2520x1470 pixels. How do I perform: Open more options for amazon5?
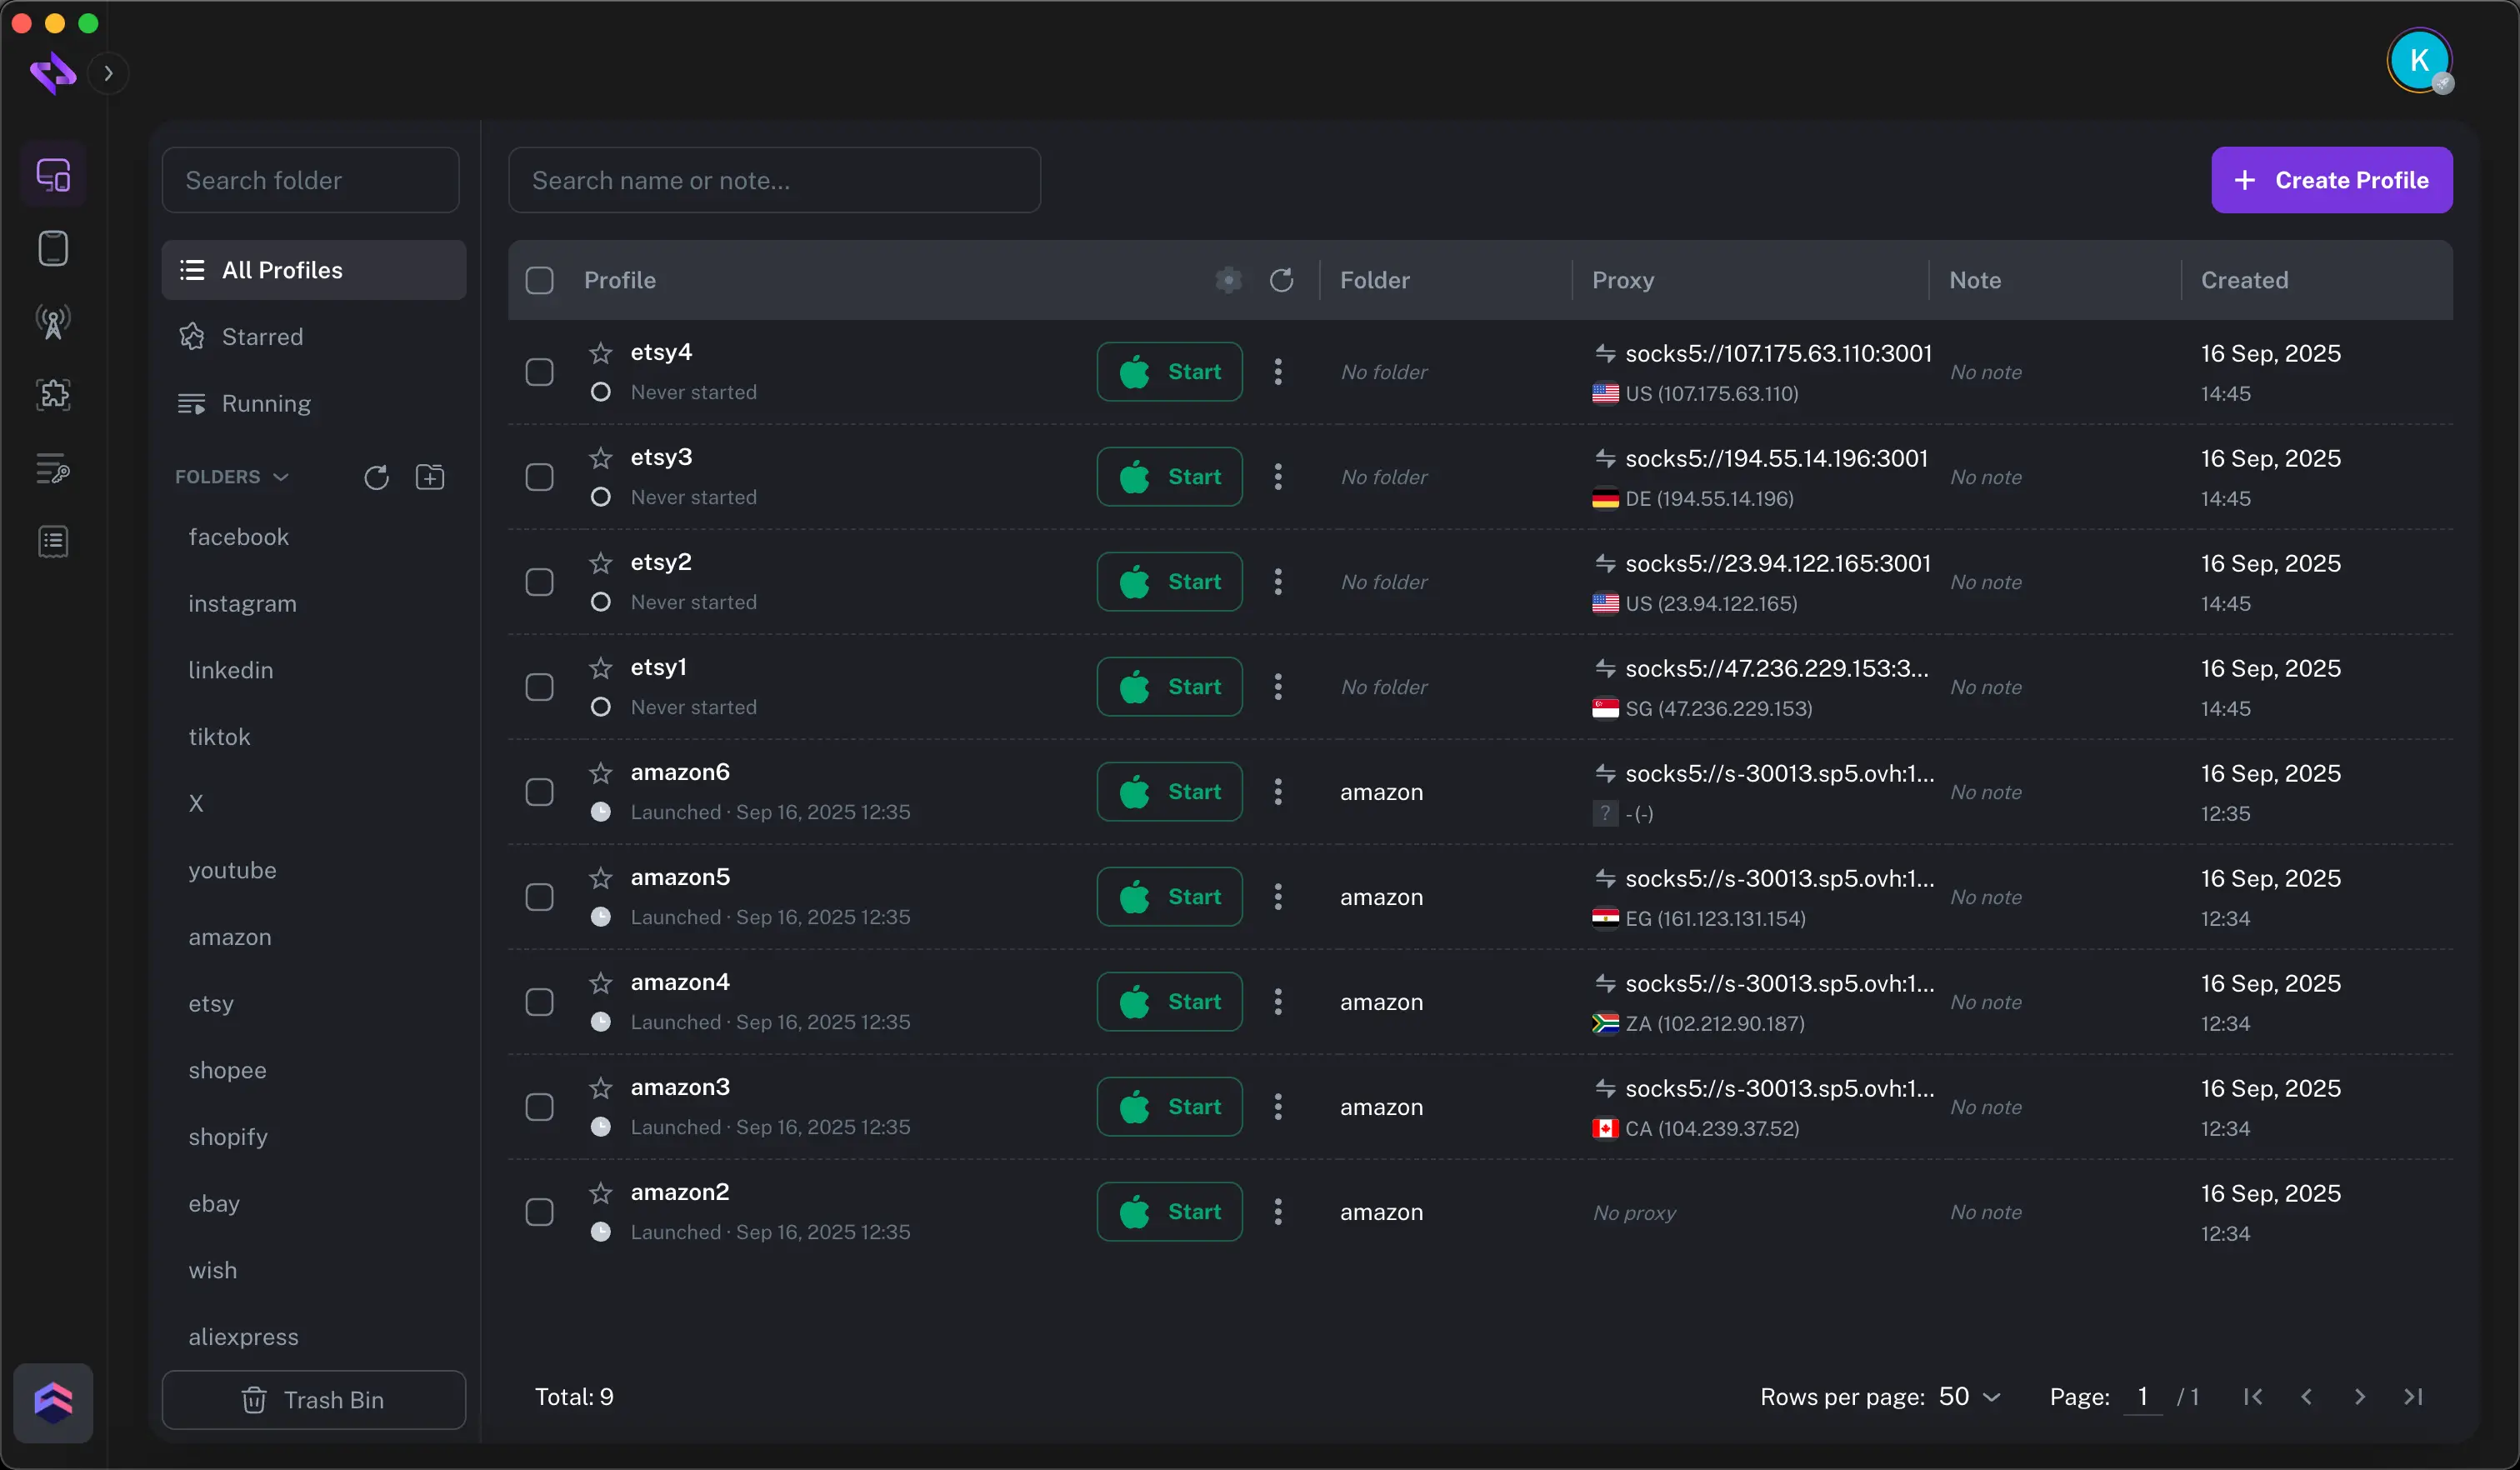1277,897
